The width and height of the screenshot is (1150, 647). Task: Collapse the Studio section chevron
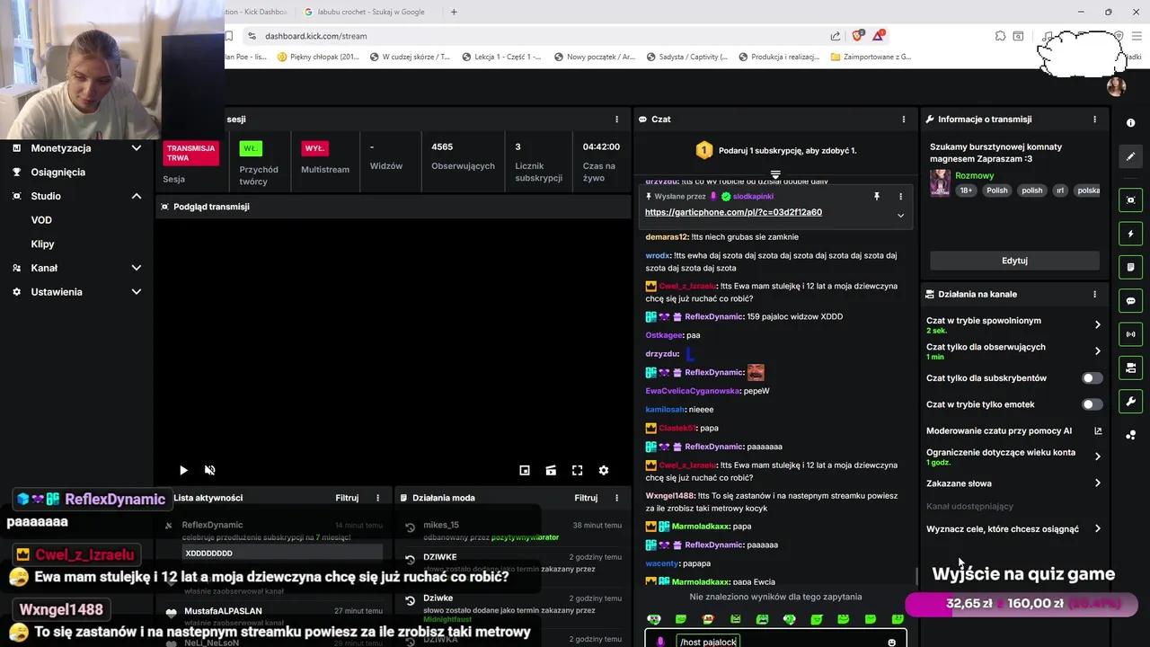click(137, 196)
